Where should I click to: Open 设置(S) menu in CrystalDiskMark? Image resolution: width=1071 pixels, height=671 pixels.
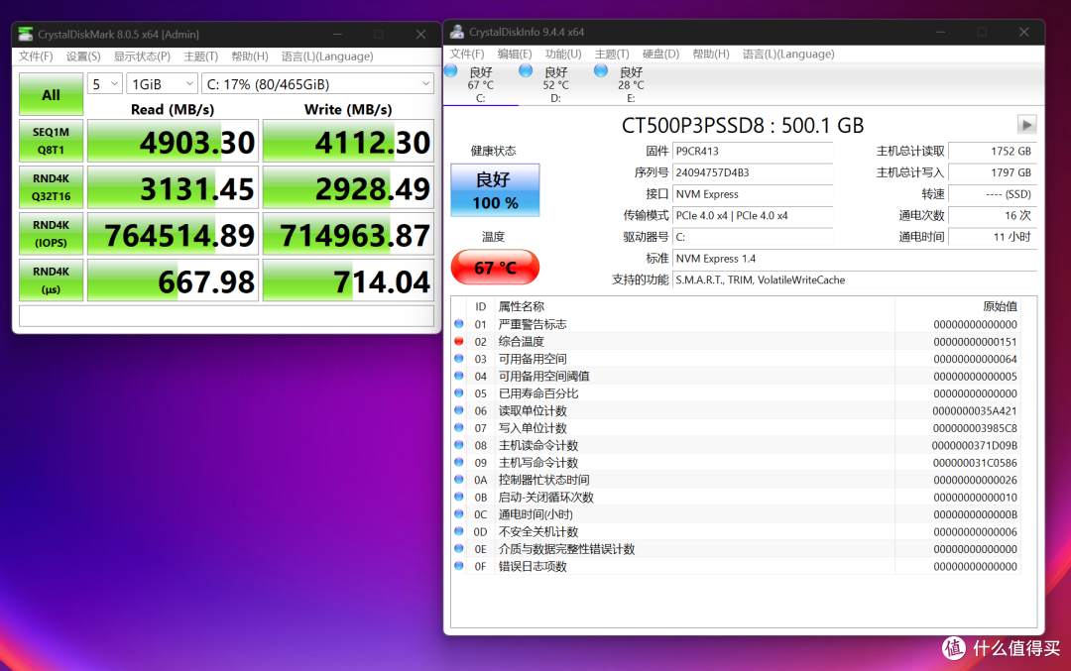coord(83,56)
